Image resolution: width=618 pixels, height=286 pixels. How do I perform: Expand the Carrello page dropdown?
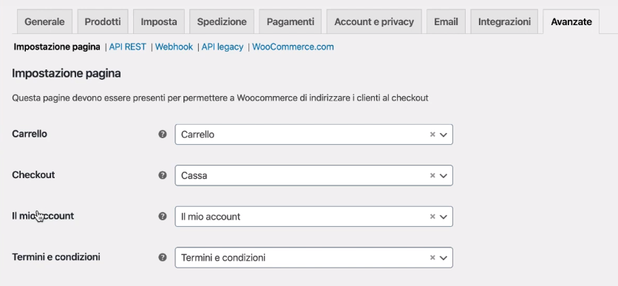pos(444,135)
